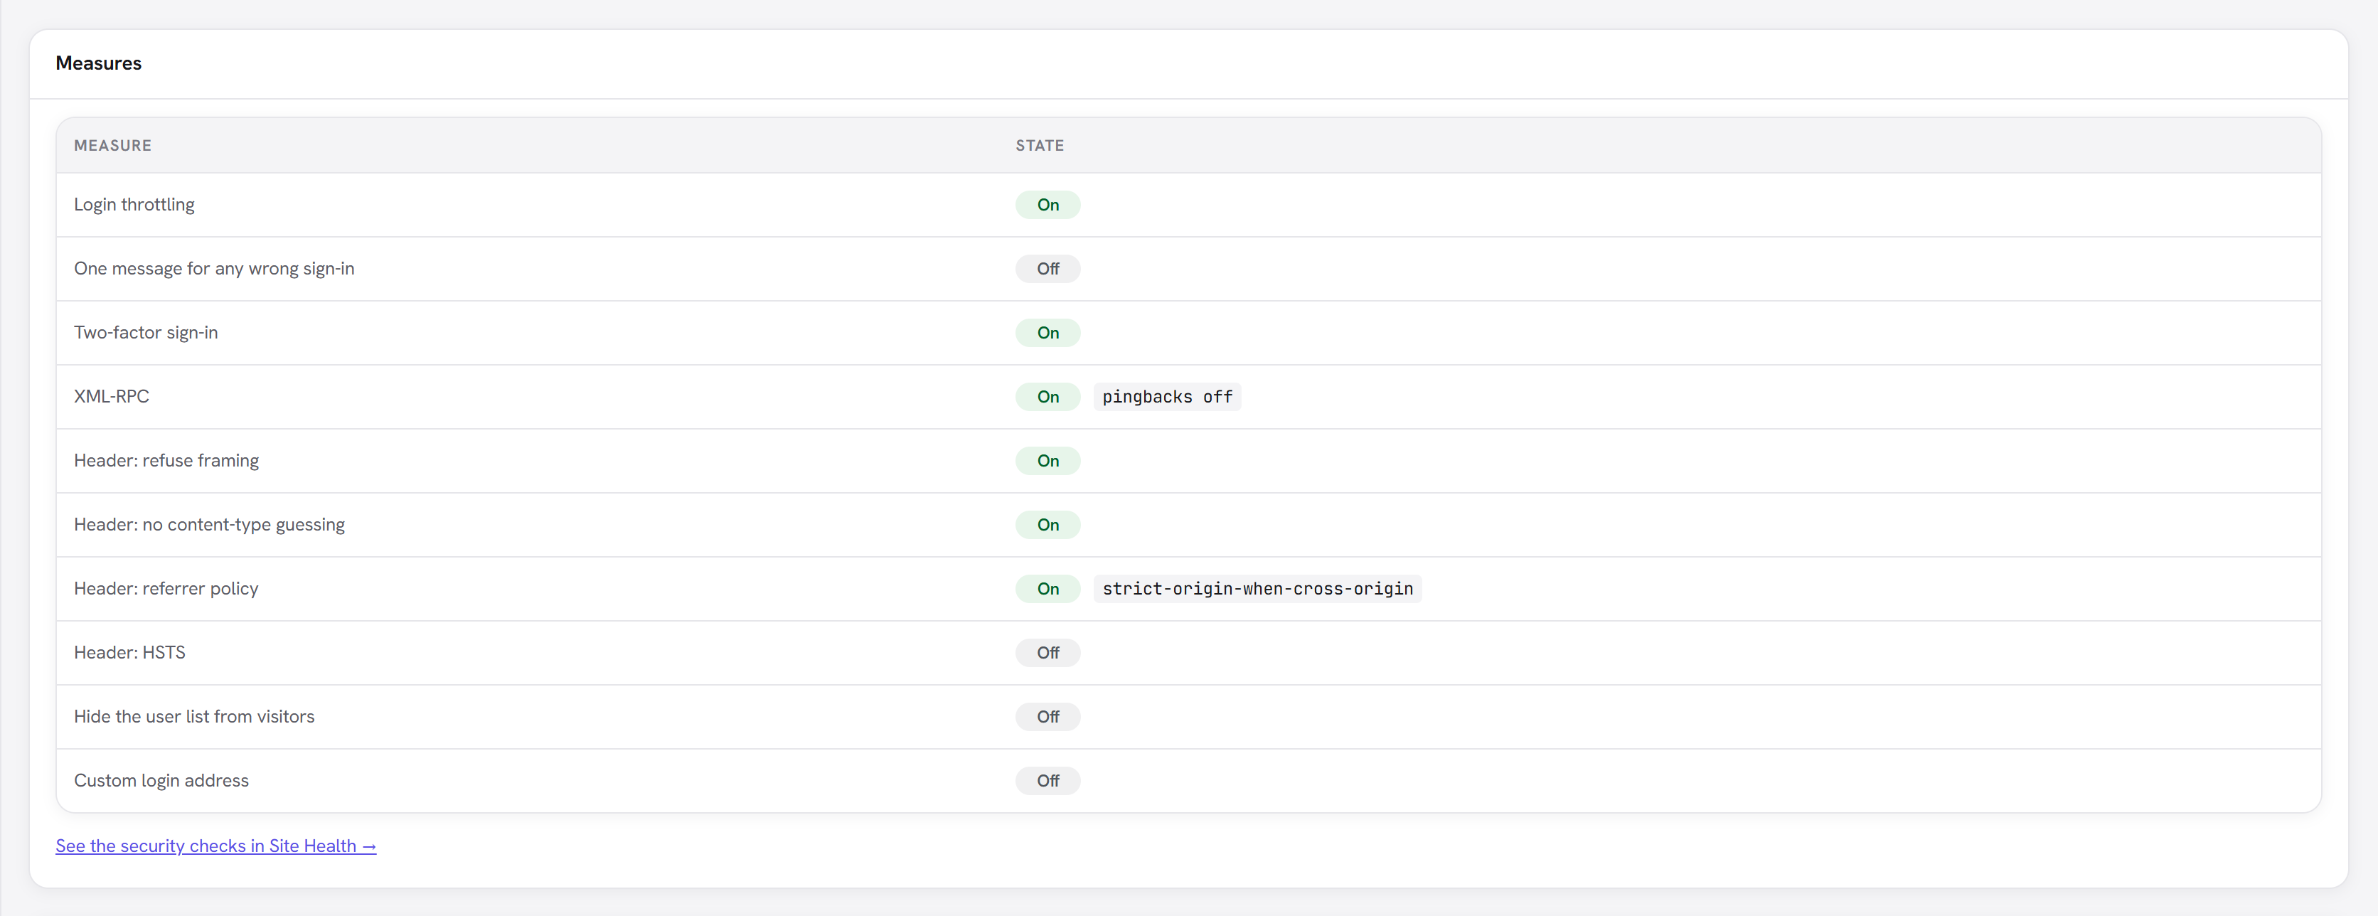Click the 'Measures' panel heading
2378x916 pixels.
pyautogui.click(x=99, y=63)
